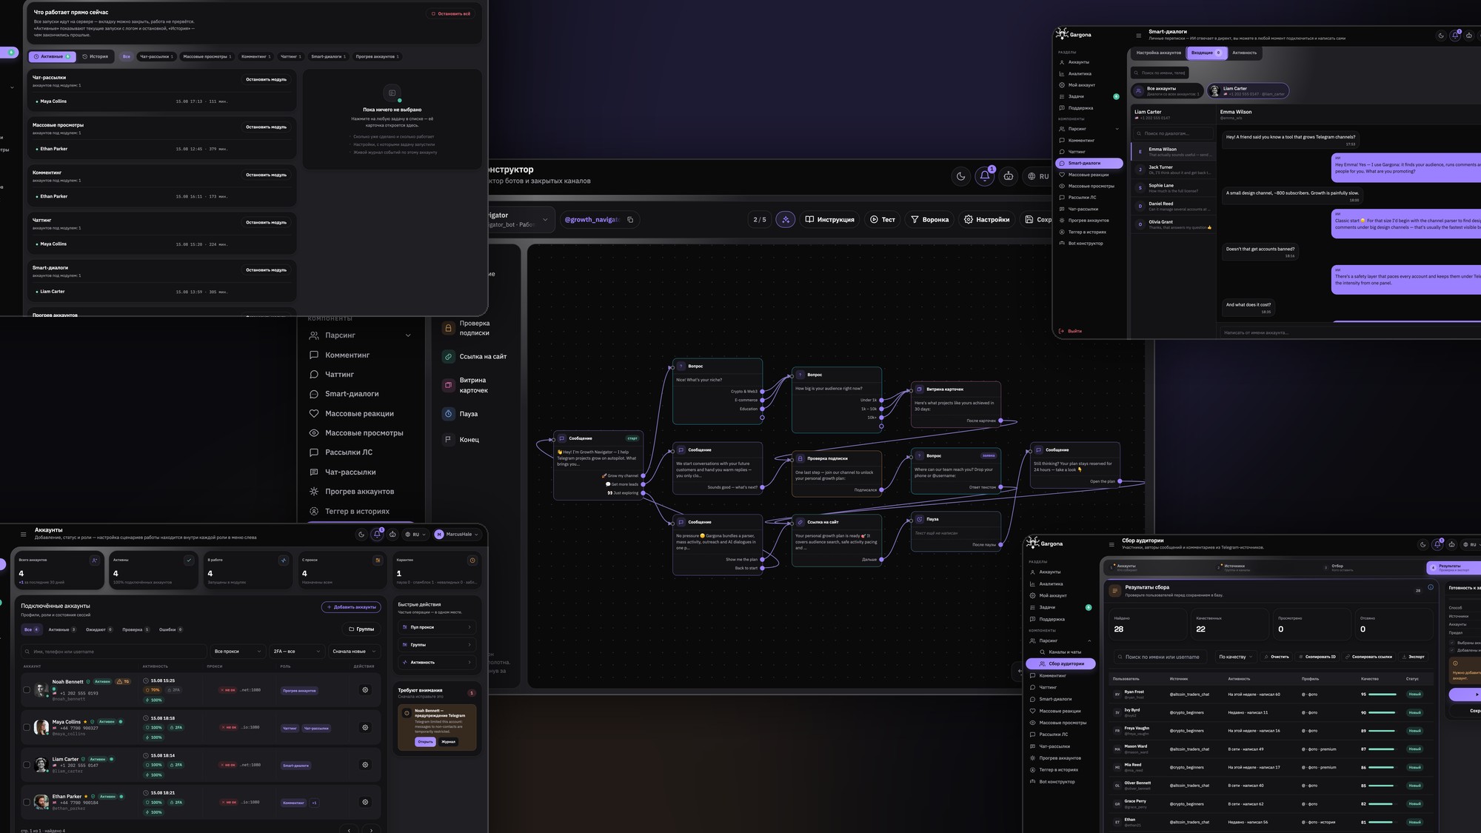Select the Конец flag icon in the constructor palette

[x=448, y=439]
